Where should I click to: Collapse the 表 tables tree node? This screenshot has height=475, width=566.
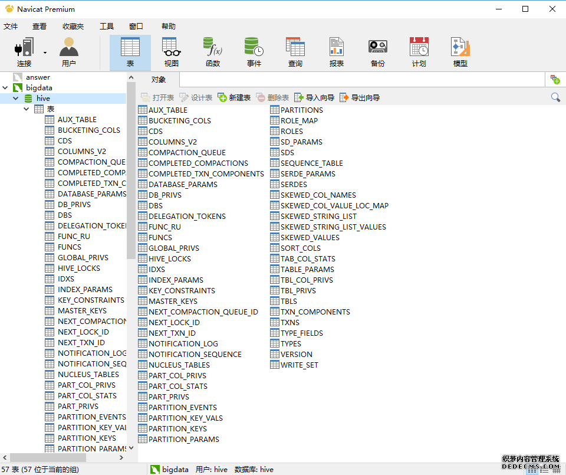pos(27,109)
